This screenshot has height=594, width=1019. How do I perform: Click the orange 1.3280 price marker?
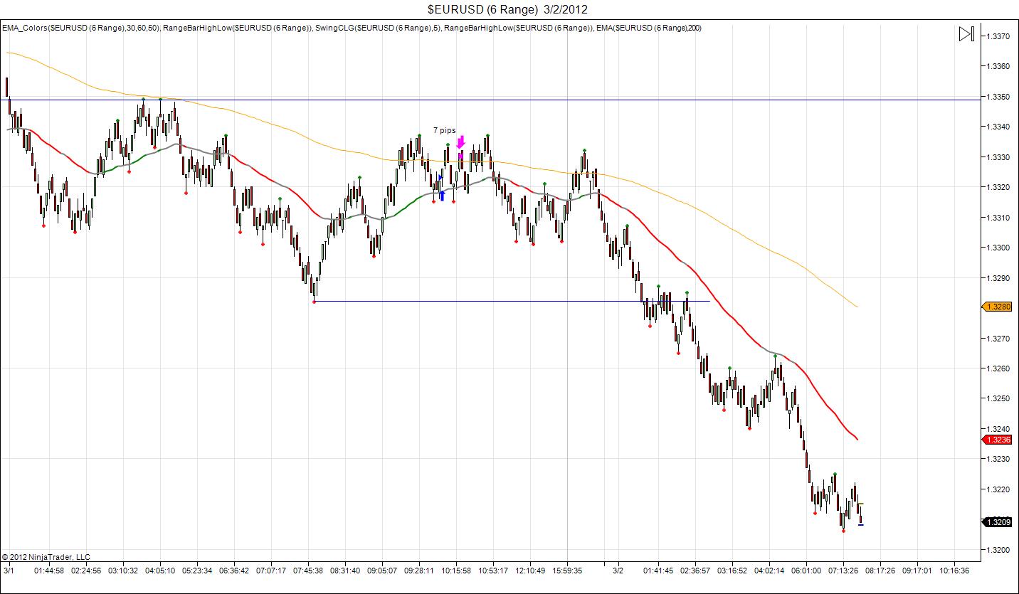997,307
